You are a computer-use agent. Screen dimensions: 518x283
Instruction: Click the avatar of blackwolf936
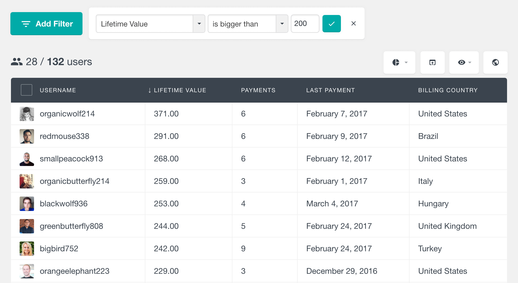pos(27,204)
